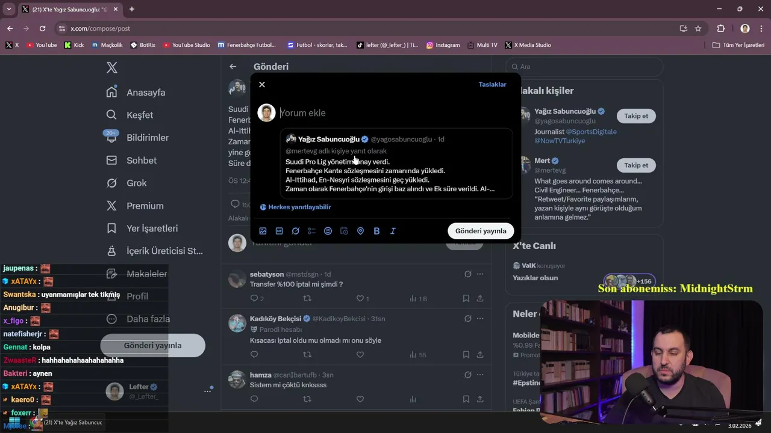Screen dimensions: 771x433
Task: Open YouTube Studio bookmark
Action: point(186,45)
